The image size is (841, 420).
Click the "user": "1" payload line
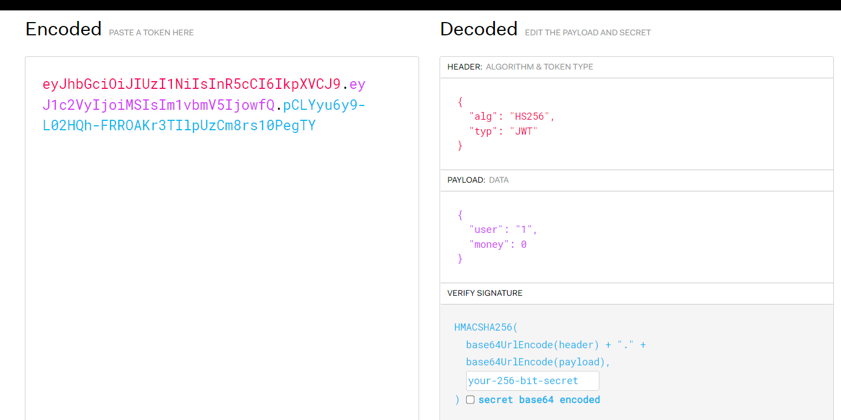503,229
